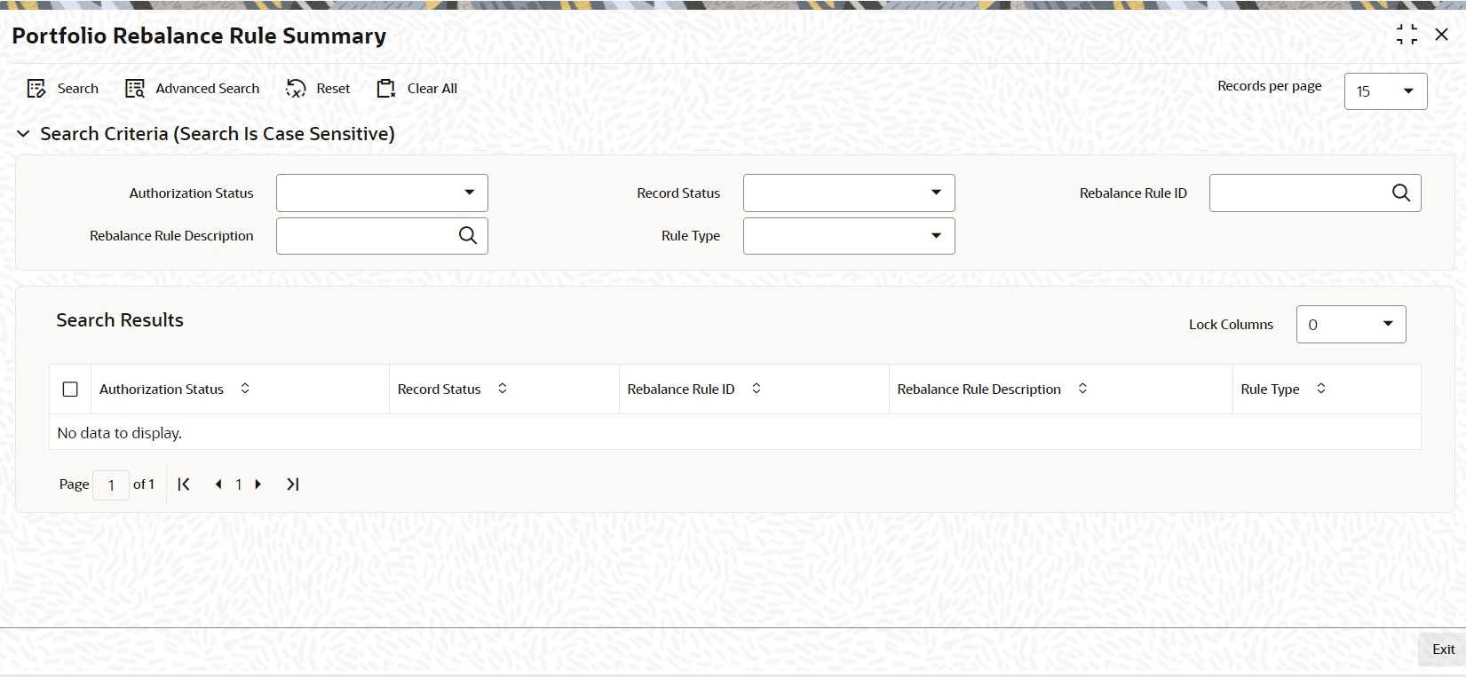Sort by Authorization Status column
Viewport: 1466px width, 677px height.
(245, 389)
